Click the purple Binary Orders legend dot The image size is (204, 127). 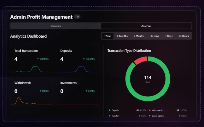pyautogui.click(x=150, y=116)
